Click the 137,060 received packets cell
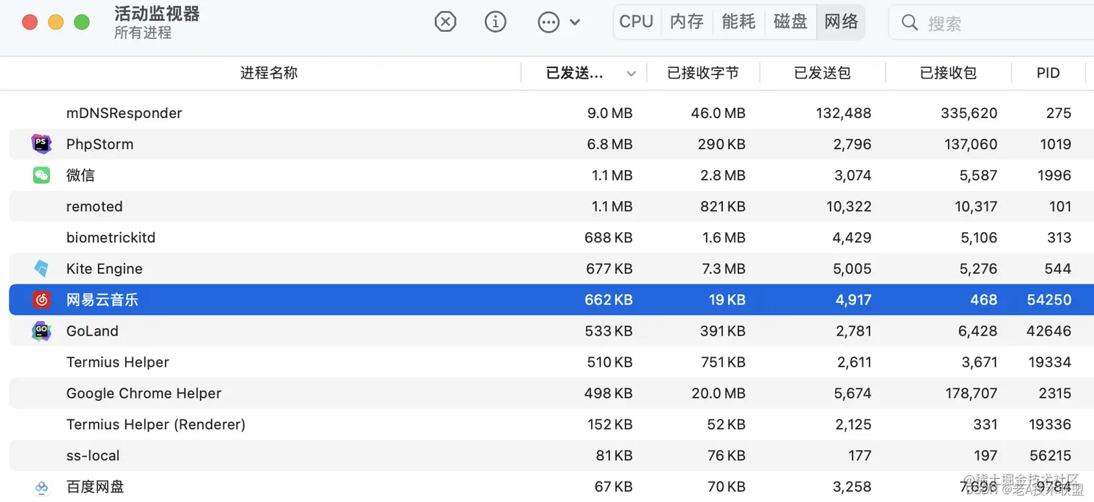Viewport: 1094px width, 502px height. (x=971, y=144)
